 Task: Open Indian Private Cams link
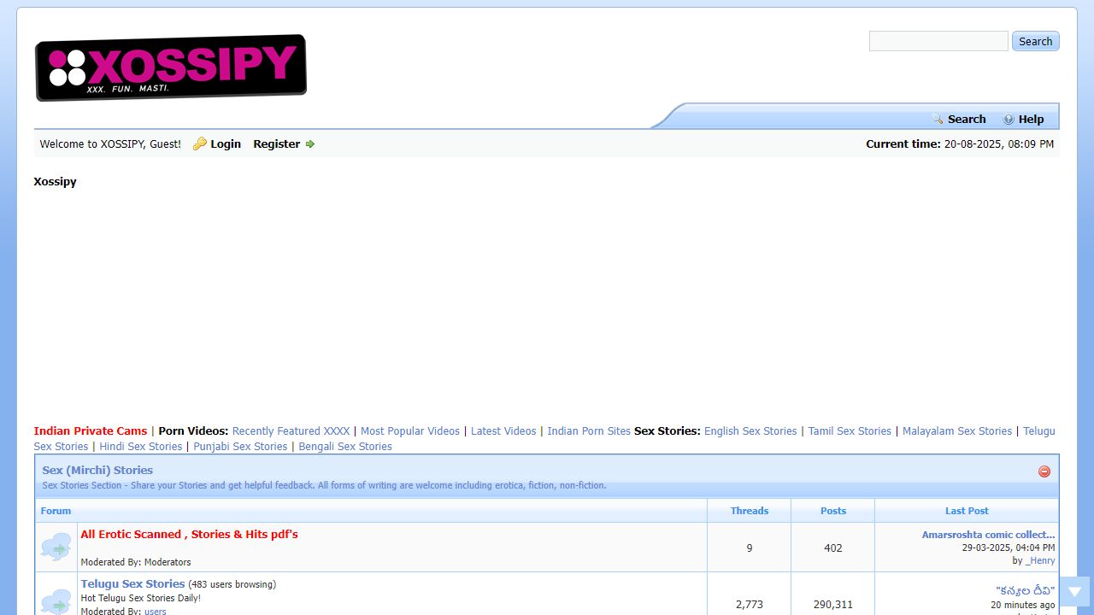(x=91, y=431)
